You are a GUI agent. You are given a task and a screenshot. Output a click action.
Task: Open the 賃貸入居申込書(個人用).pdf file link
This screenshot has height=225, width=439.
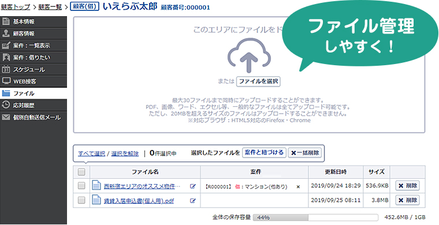click(x=139, y=201)
